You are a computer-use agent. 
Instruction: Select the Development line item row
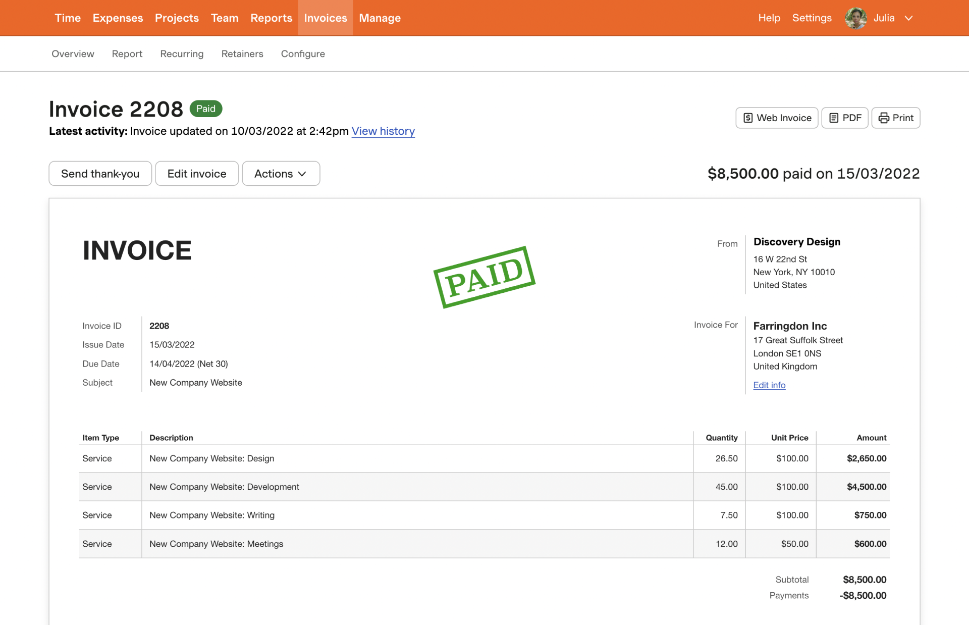(x=224, y=487)
